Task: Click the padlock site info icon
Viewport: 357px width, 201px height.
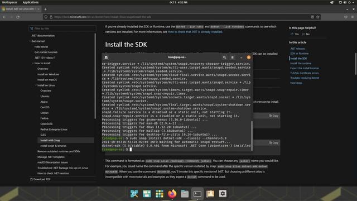Action: (x=51, y=17)
